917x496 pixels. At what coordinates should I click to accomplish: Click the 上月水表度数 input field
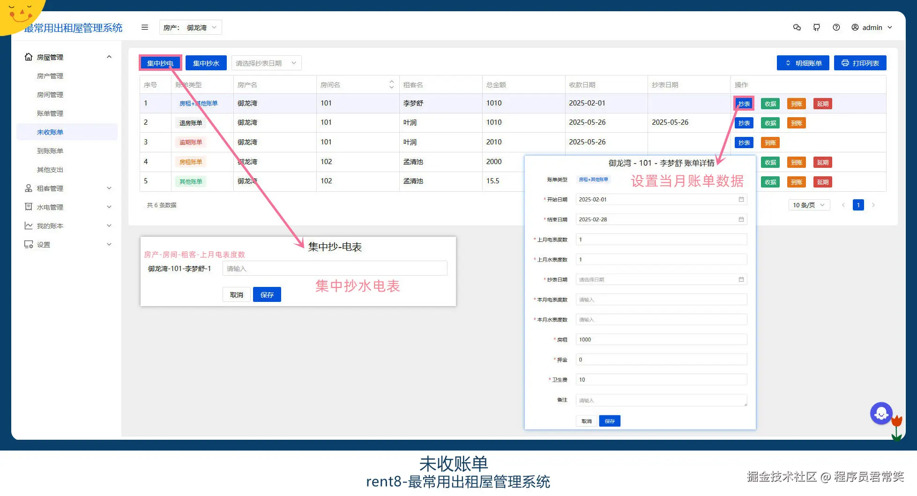pos(661,259)
